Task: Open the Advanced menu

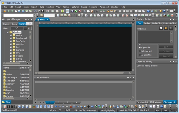Action: pyautogui.click(x=104, y=7)
